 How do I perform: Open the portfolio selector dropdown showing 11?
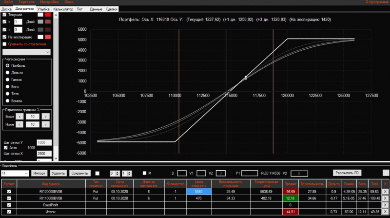tap(15, 173)
